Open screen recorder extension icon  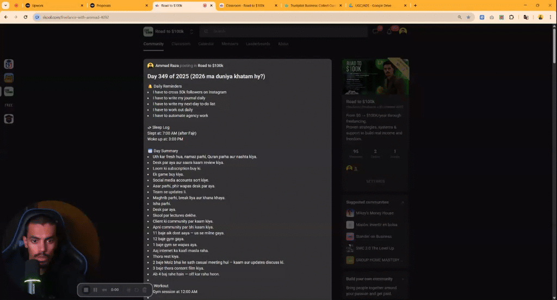pyautogui.click(x=502, y=17)
